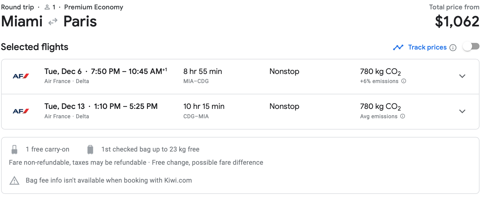The width and height of the screenshot is (485, 198).
Task: Click the Track prices link text
Action: pyautogui.click(x=427, y=47)
